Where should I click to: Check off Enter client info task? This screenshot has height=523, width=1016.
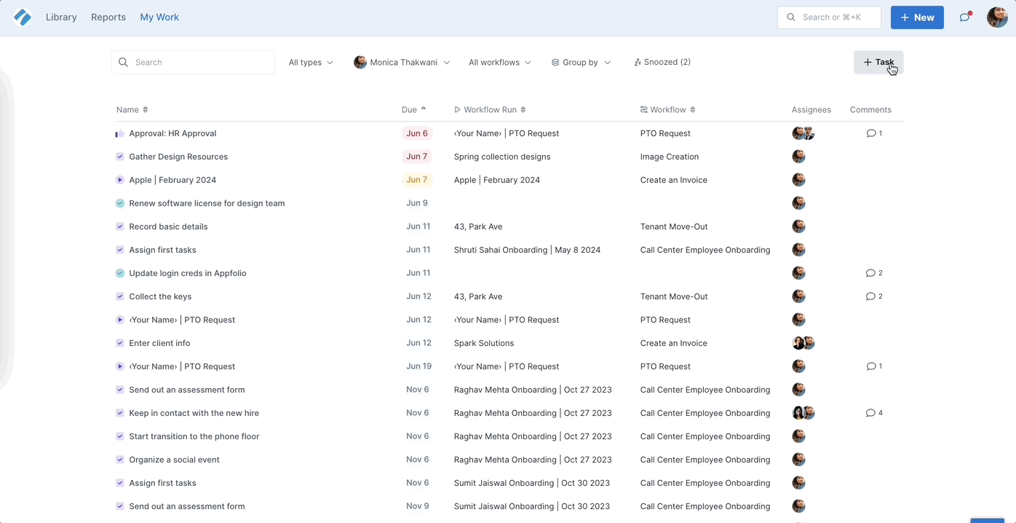(120, 343)
